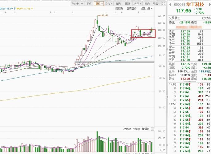211x154 pixels.
Task: Click the 141.41 high price marker
Action: (103, 15)
